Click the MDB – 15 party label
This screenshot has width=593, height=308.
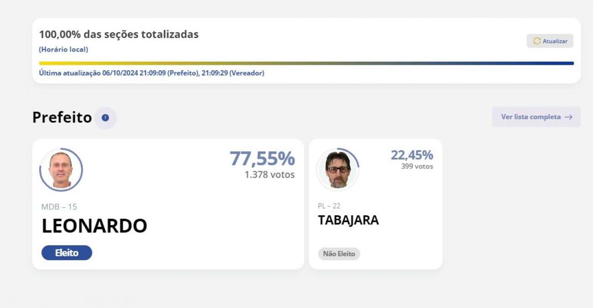click(x=59, y=207)
